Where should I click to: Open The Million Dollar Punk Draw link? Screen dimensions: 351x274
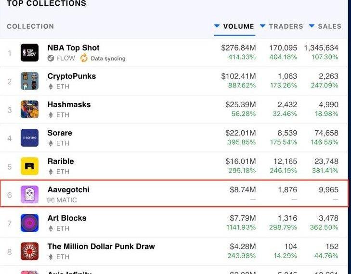pyautogui.click(x=101, y=246)
